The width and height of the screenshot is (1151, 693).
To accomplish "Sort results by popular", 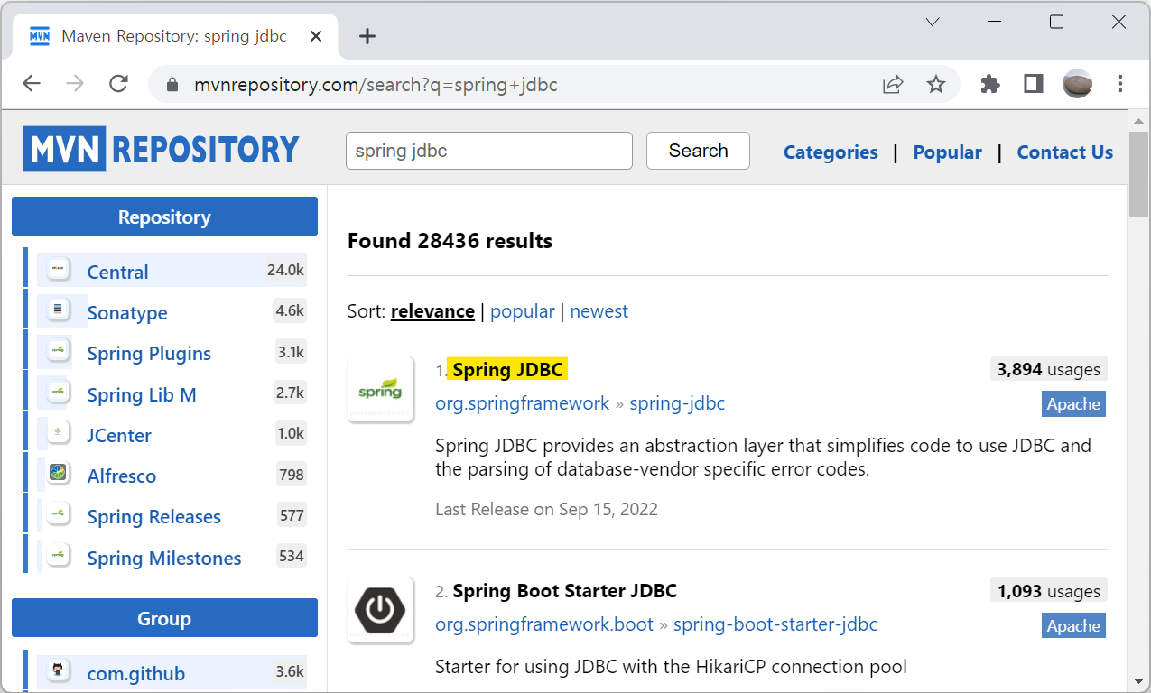I will click(x=522, y=311).
